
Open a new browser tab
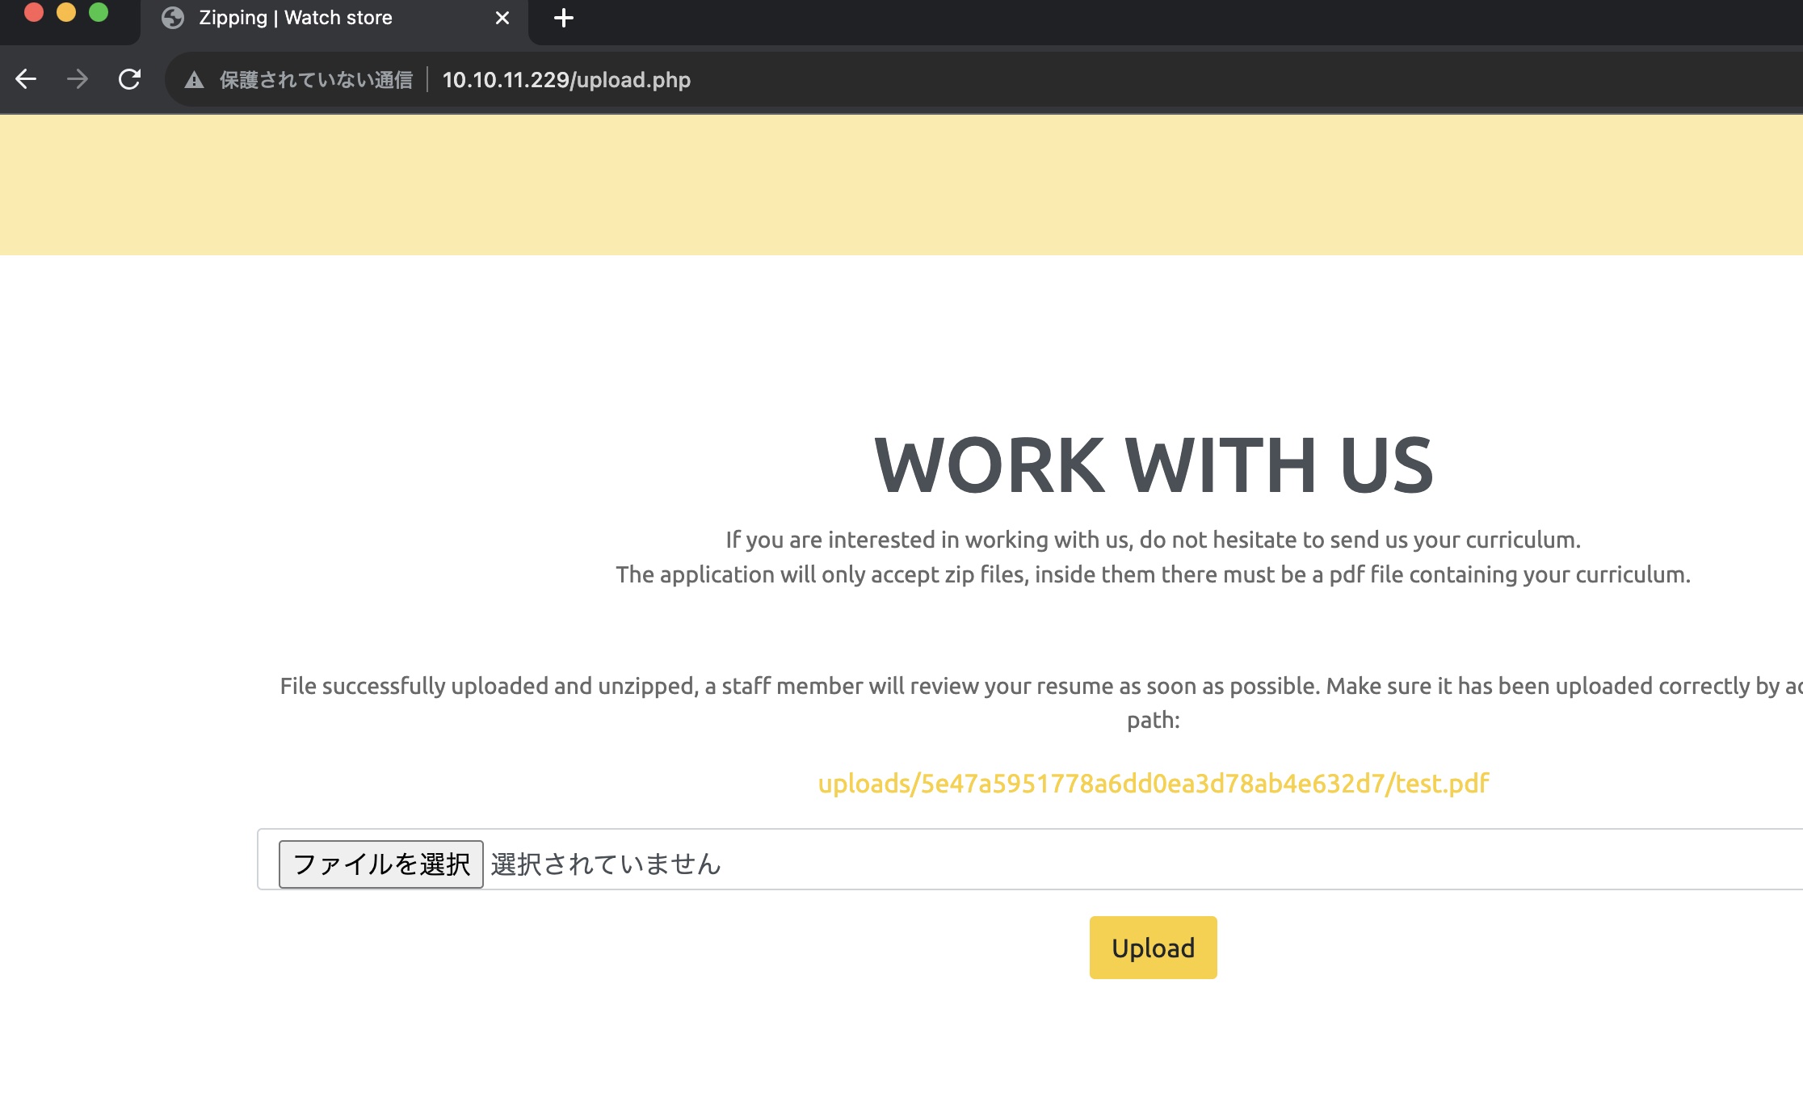(564, 18)
